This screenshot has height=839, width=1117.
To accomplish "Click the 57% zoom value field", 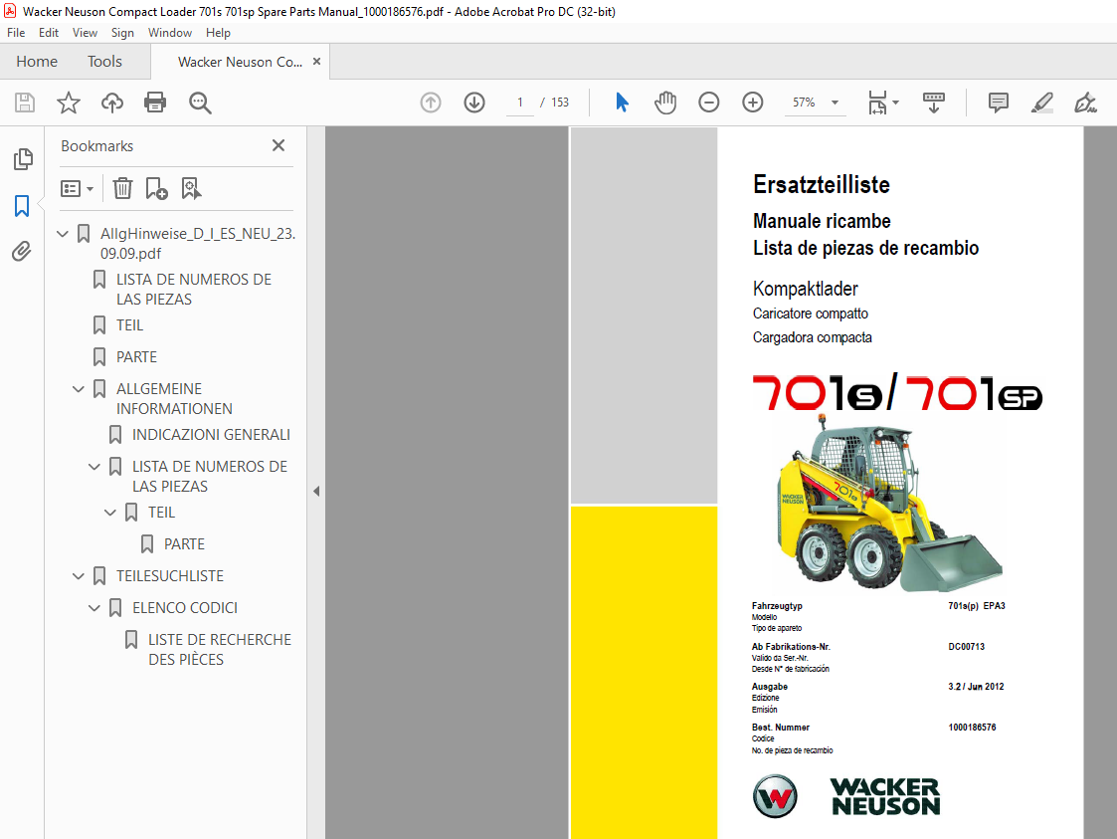I will (x=805, y=103).
